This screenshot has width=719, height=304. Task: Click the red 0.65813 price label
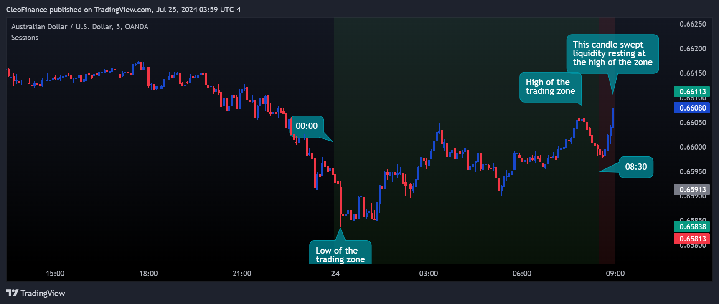692,239
